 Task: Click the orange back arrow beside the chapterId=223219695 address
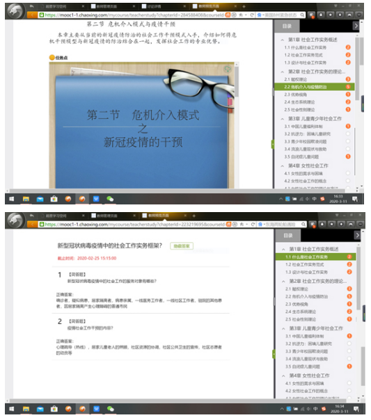pyautogui.click(x=32, y=224)
